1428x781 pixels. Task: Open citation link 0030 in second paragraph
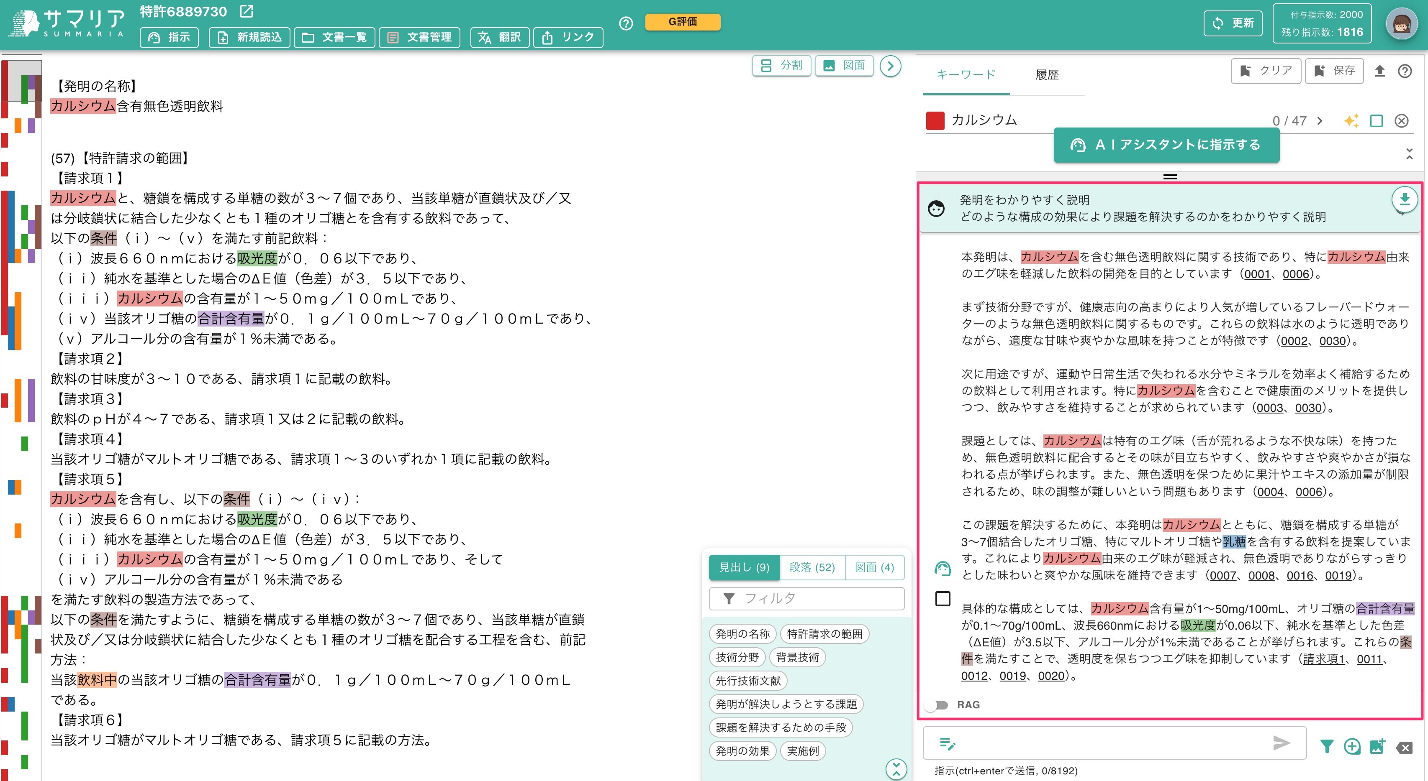[x=1332, y=341]
